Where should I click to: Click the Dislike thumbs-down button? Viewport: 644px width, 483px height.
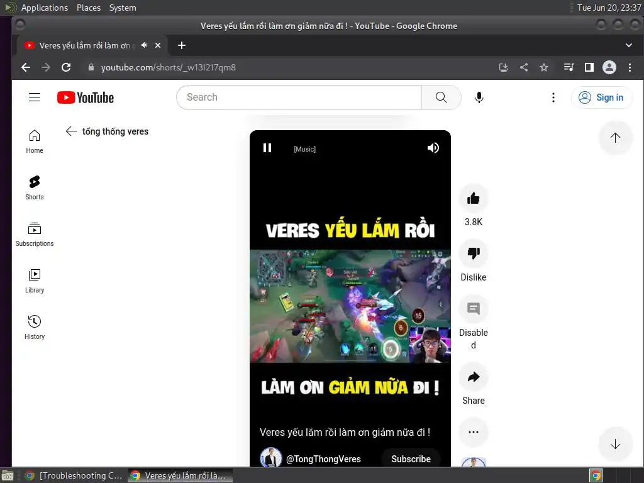[473, 253]
